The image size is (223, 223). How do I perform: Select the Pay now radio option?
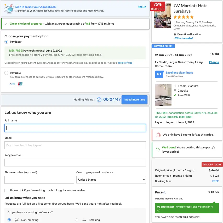point(7,73)
